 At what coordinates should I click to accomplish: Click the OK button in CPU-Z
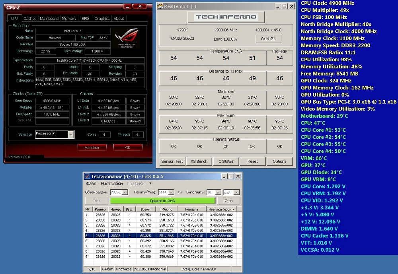(128, 148)
